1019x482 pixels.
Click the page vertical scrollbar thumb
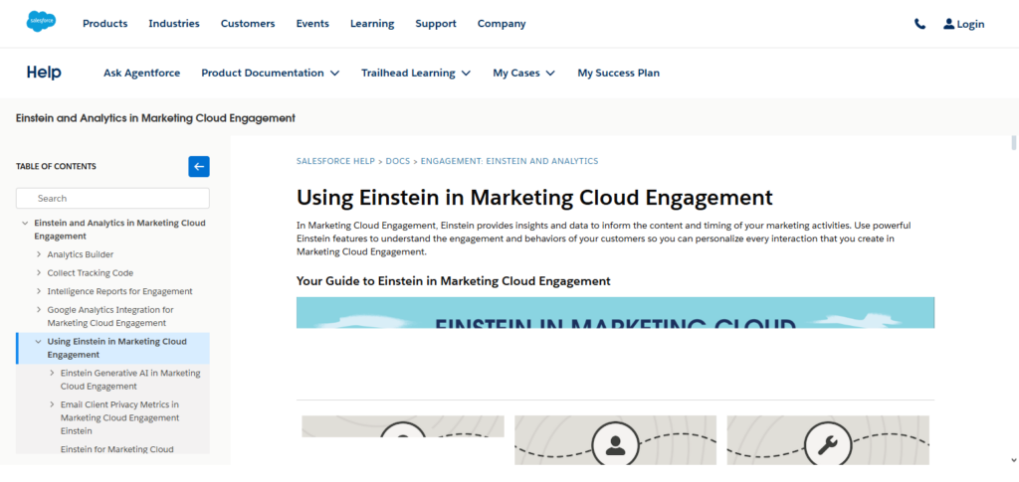[x=1014, y=143]
